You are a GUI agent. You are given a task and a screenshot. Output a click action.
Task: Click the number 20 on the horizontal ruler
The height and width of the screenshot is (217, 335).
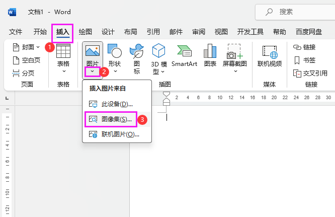click(274, 98)
